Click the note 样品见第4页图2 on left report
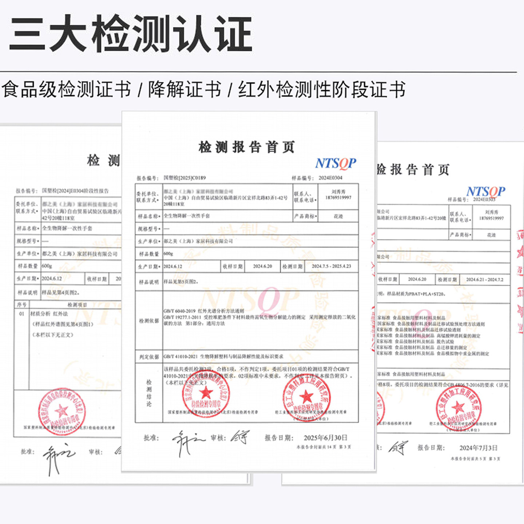This screenshot has height=524, width=524. click(60, 293)
